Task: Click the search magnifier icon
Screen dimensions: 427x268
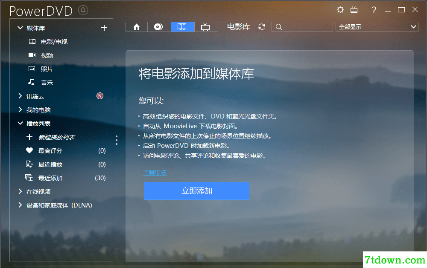Action: click(x=278, y=27)
